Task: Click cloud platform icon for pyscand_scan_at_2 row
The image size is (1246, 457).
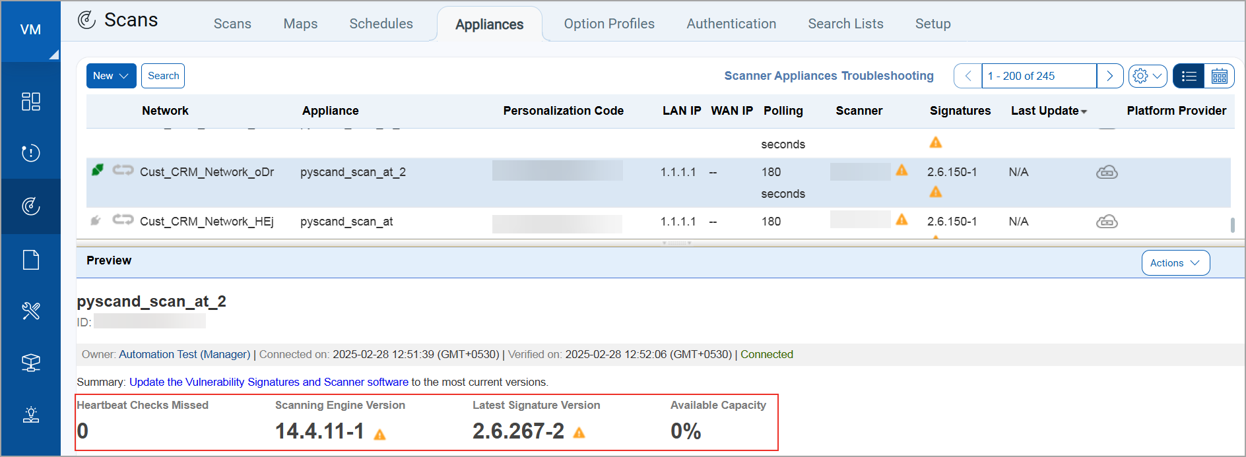Action: tap(1107, 172)
